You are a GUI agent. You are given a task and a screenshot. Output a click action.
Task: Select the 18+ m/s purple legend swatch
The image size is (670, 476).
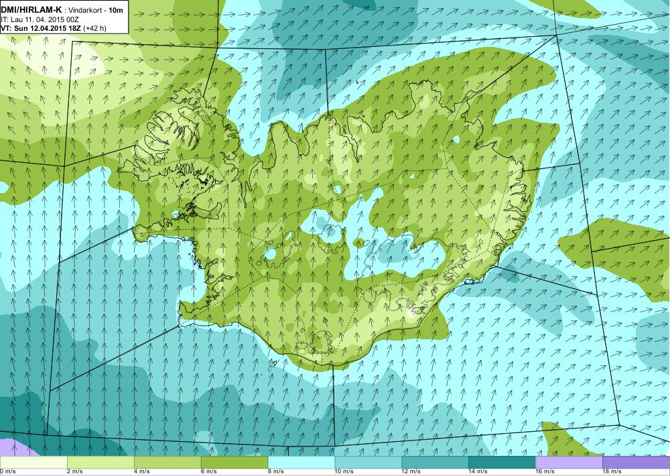pos(636,463)
